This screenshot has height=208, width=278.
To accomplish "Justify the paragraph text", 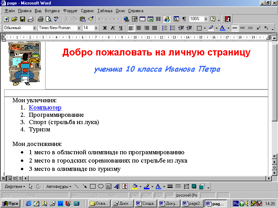I will tap(155, 28).
